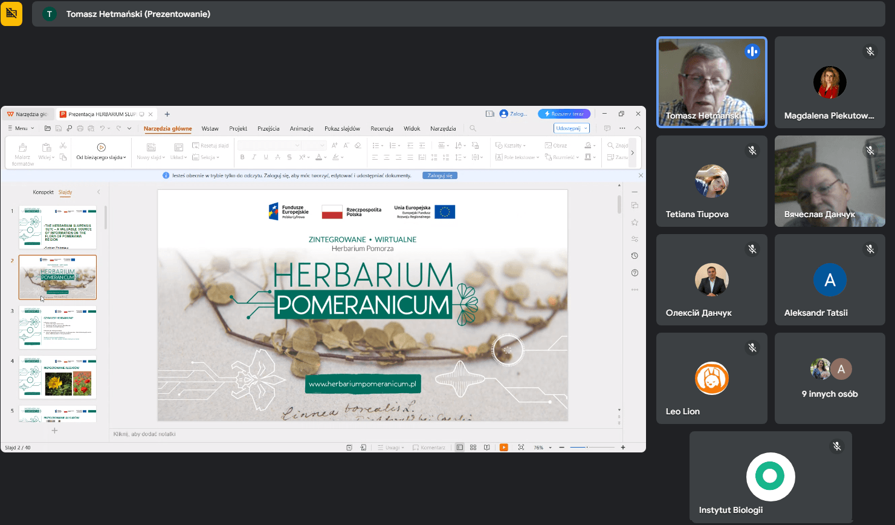Click the star icon in right sidebar
The height and width of the screenshot is (525, 895).
[x=635, y=223]
